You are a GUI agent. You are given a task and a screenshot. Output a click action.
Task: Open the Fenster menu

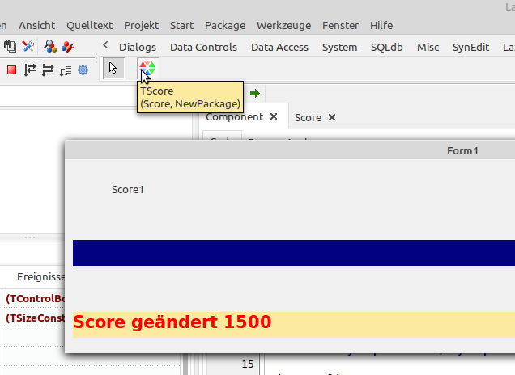pyautogui.click(x=340, y=25)
